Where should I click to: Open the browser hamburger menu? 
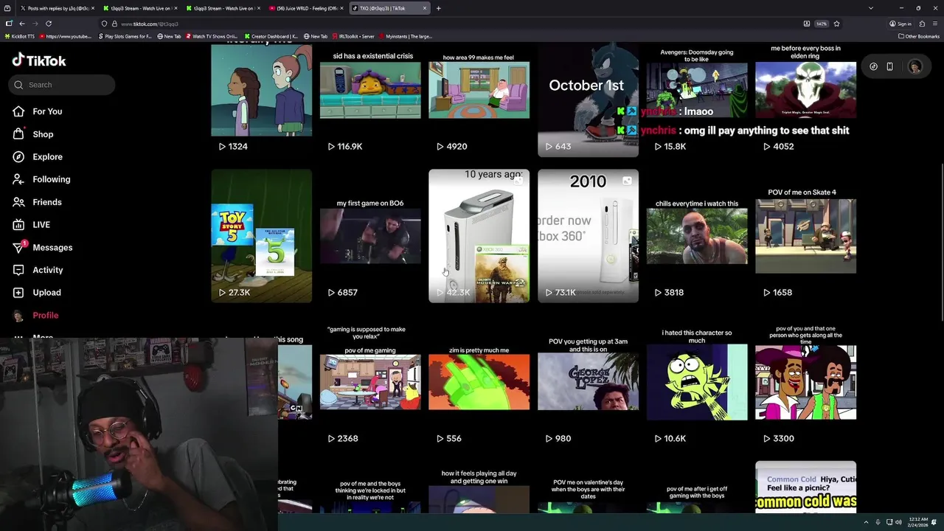(x=934, y=24)
